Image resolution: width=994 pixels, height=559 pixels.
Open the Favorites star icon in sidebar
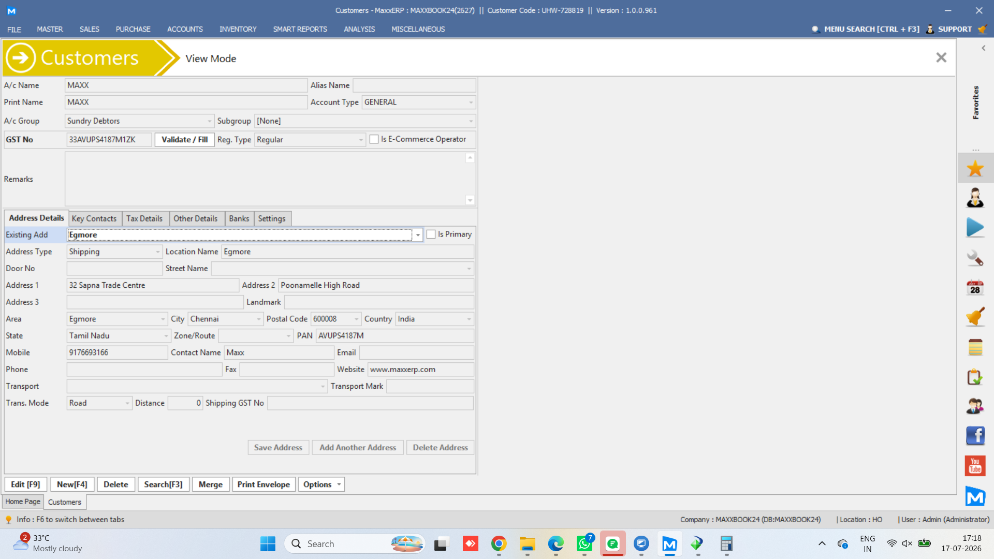(x=975, y=168)
